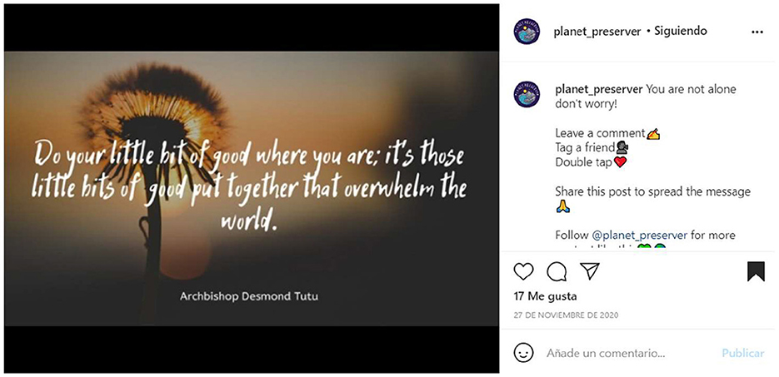
Task: Click the Publicar button
Action: (x=742, y=353)
